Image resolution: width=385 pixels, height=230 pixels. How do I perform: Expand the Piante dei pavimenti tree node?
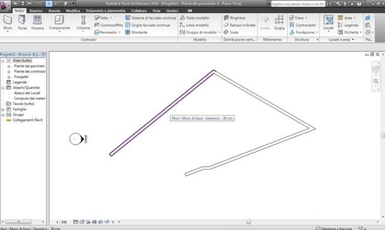pyautogui.click(x=9, y=66)
